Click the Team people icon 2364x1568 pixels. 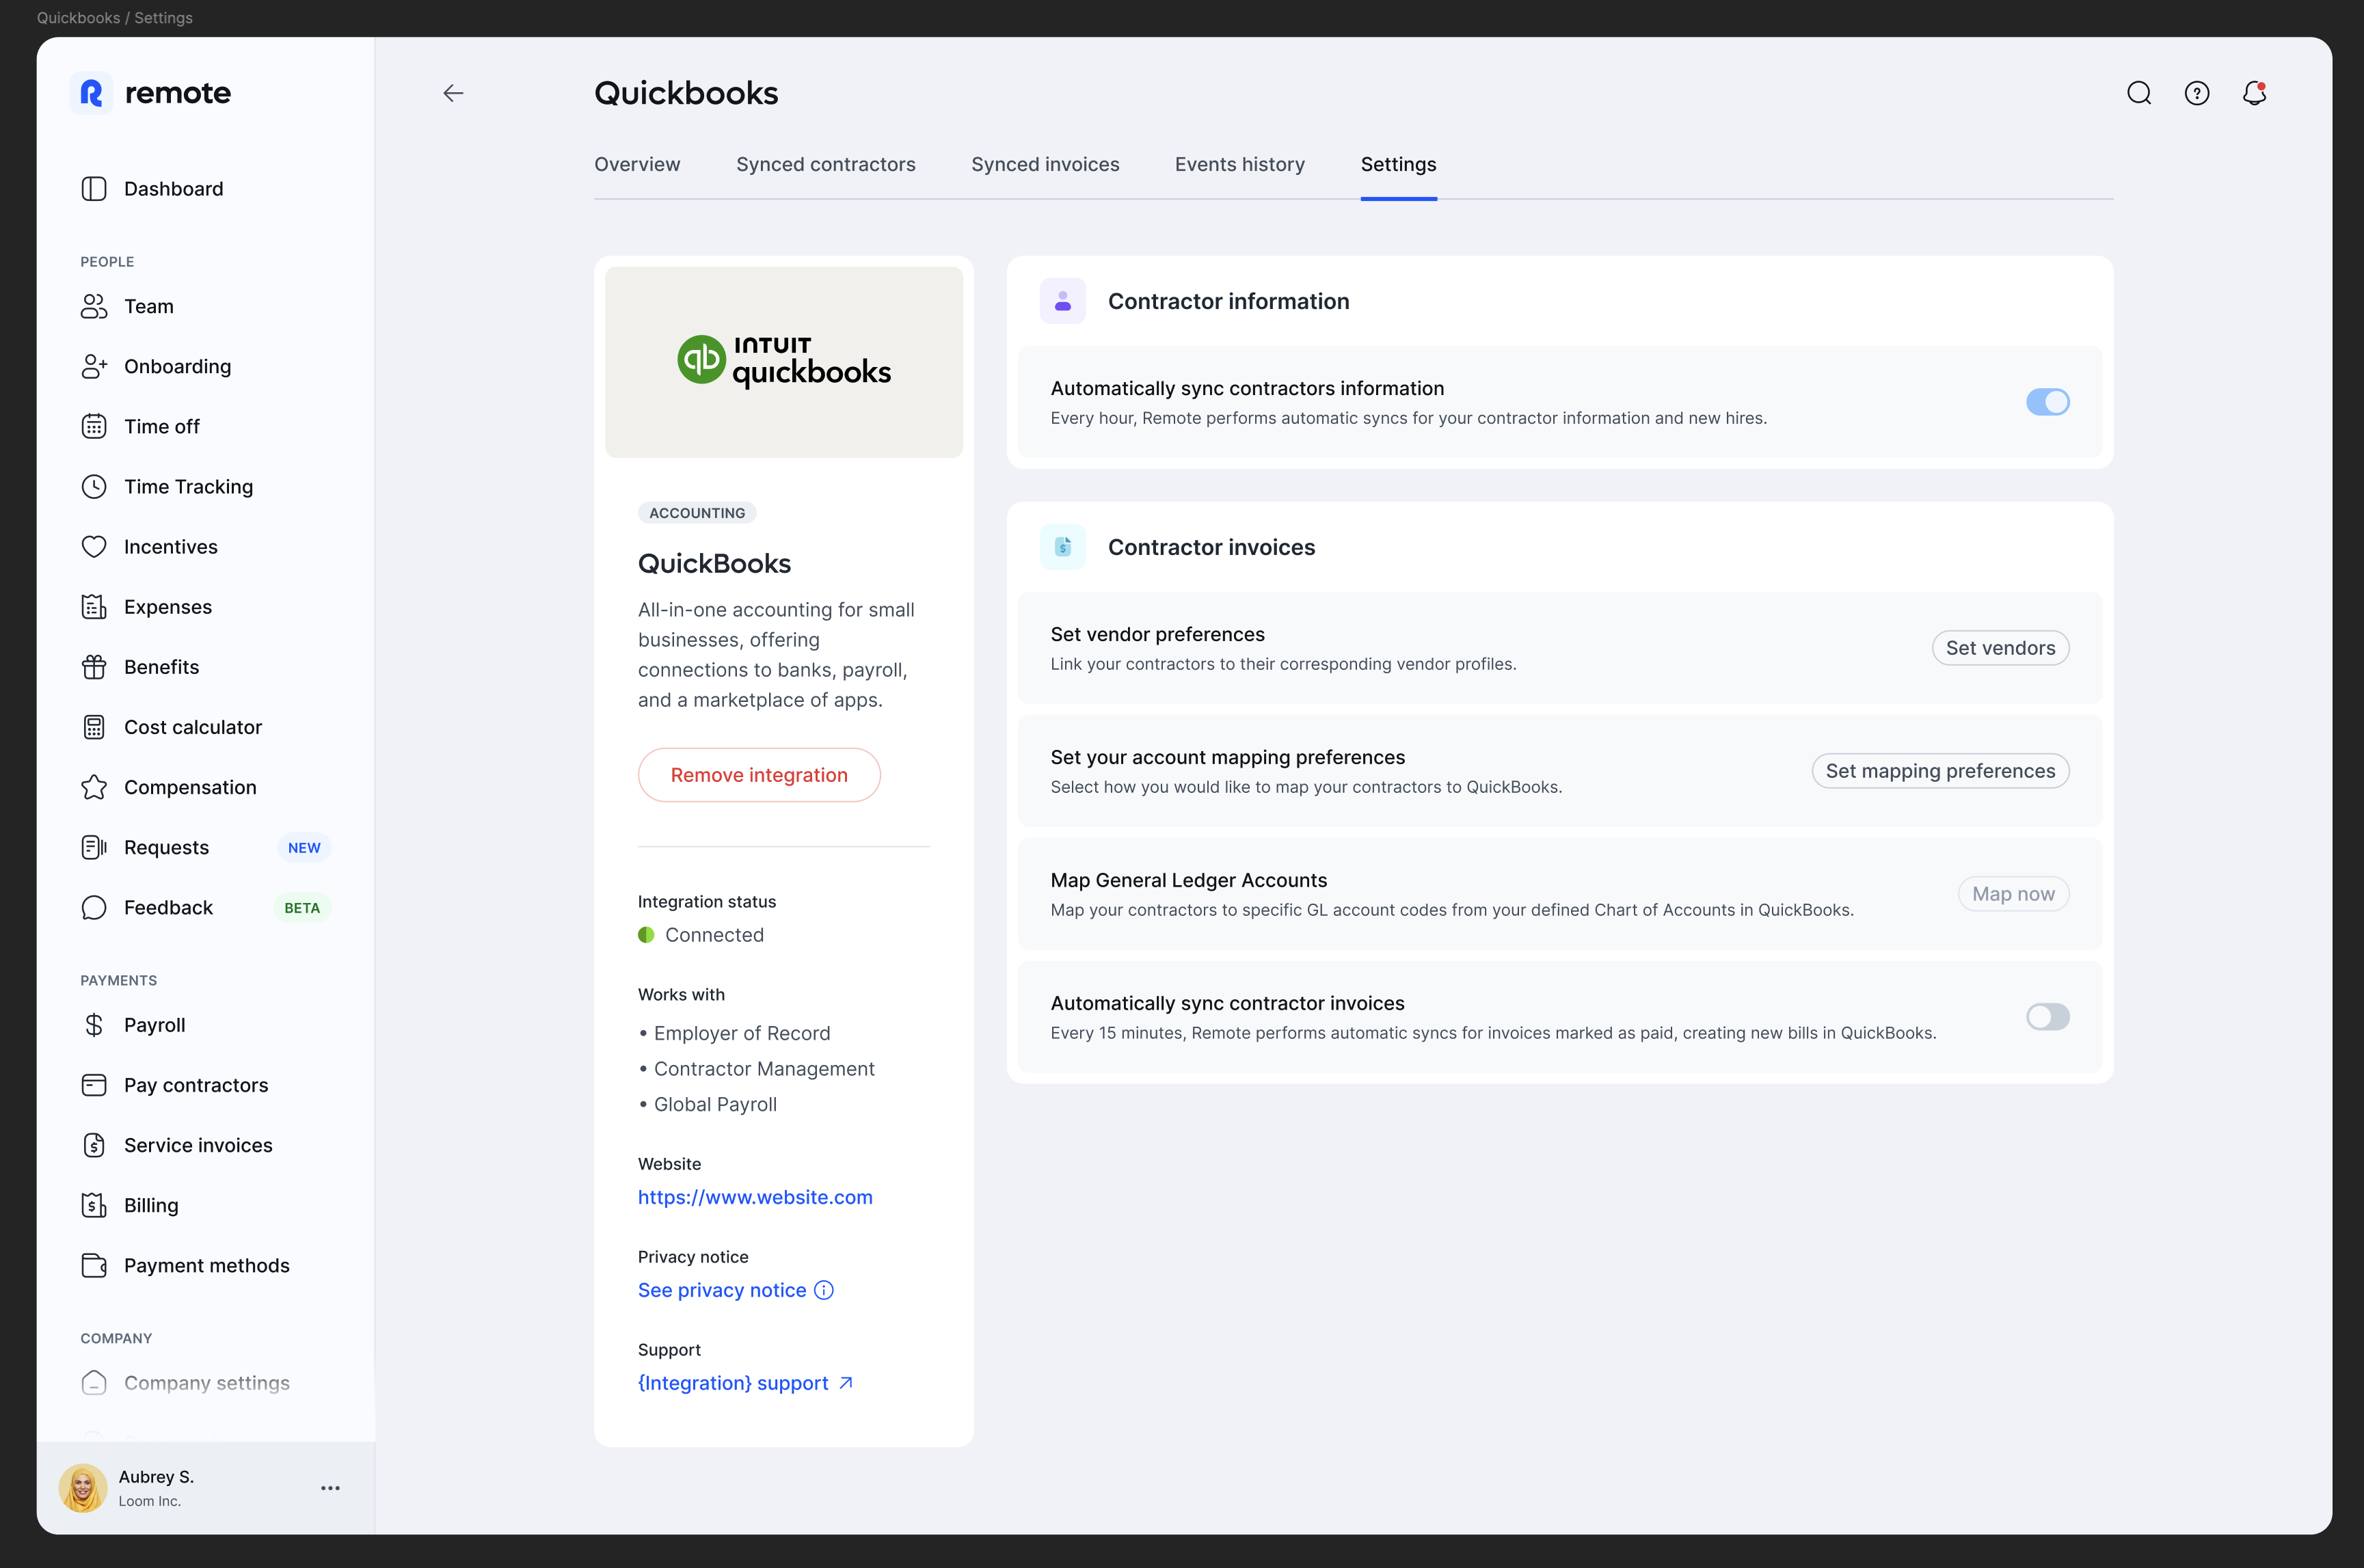point(94,306)
